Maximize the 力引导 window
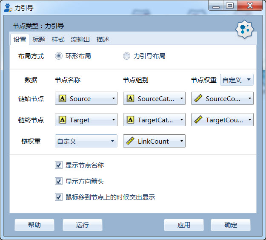266x240 pixels. [230, 6]
